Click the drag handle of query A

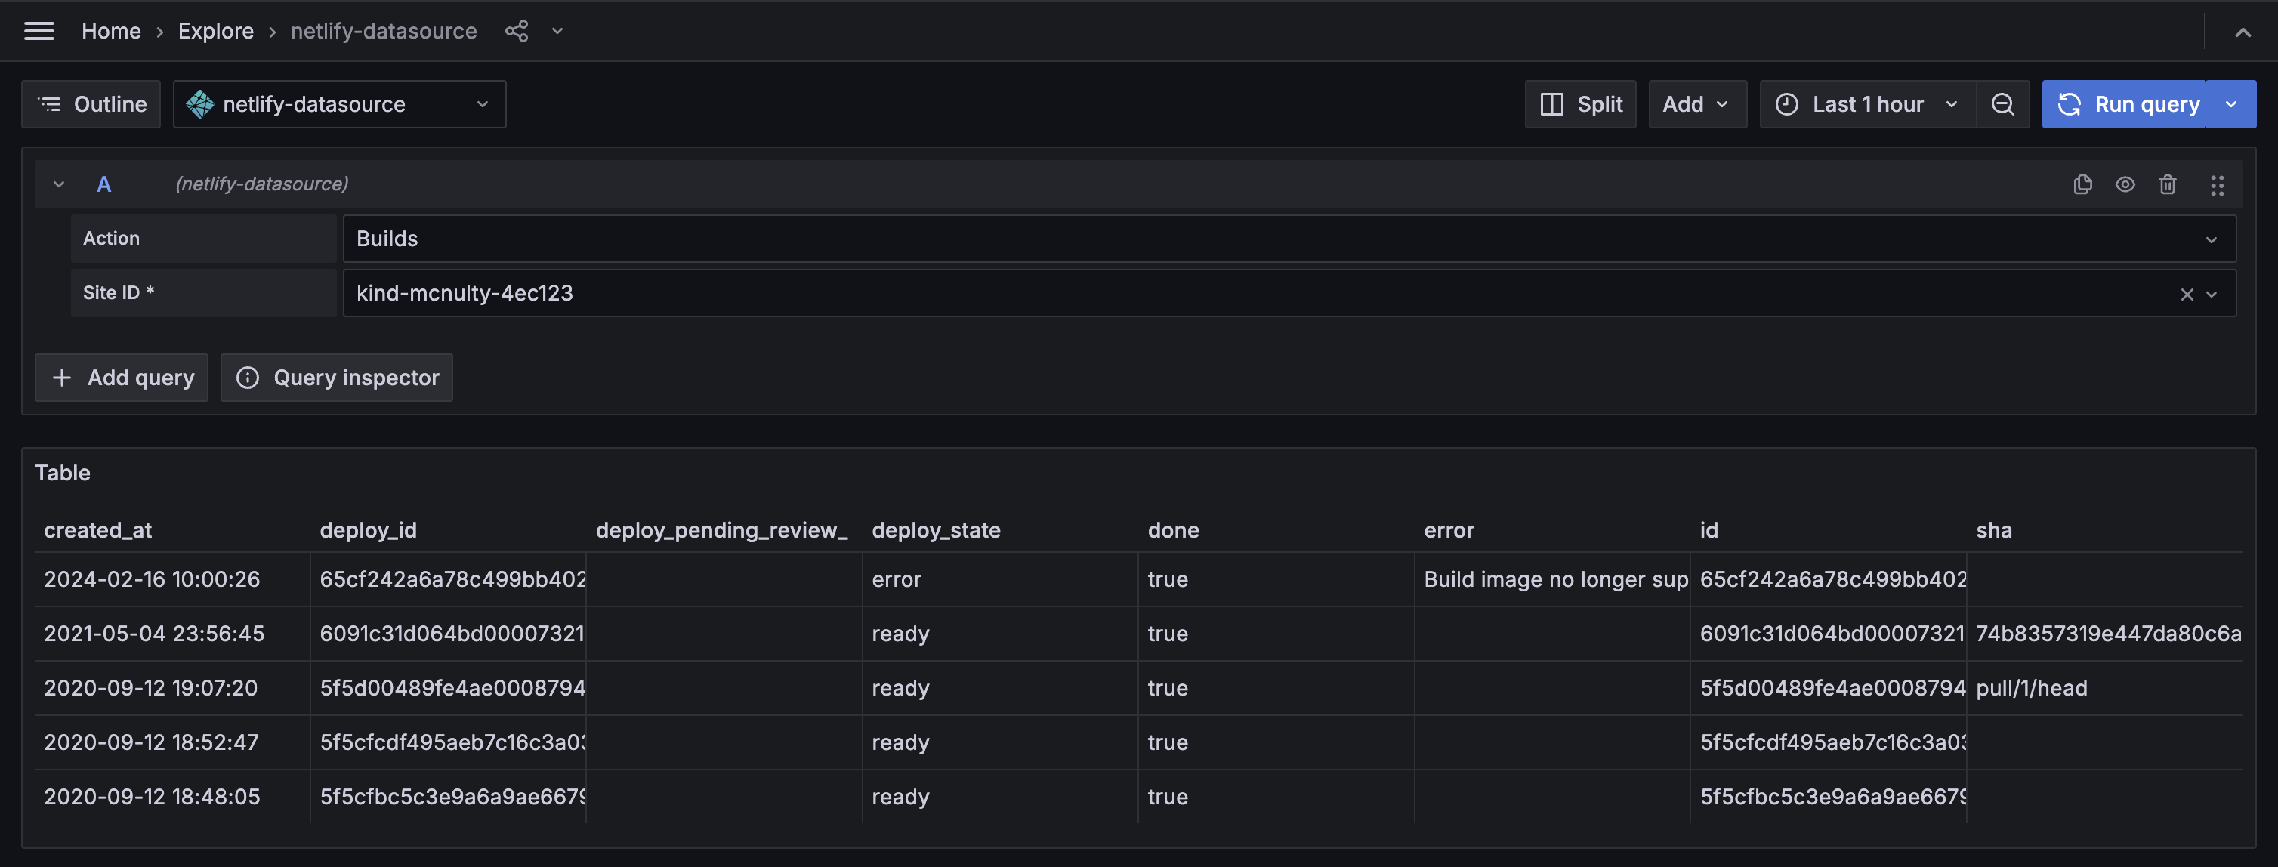[x=2216, y=184]
